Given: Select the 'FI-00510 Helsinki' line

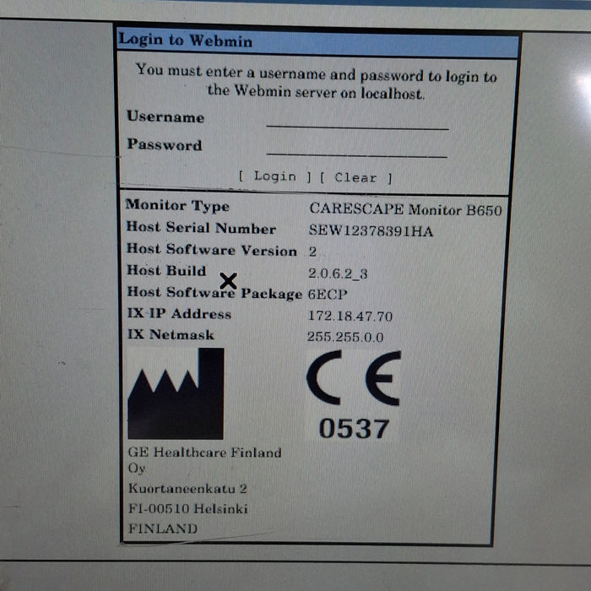Looking at the screenshot, I should tap(187, 508).
